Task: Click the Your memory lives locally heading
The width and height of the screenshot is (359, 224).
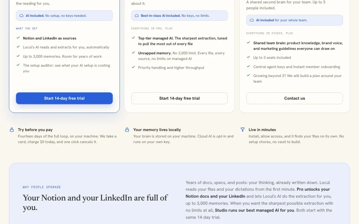Action: coord(157,129)
